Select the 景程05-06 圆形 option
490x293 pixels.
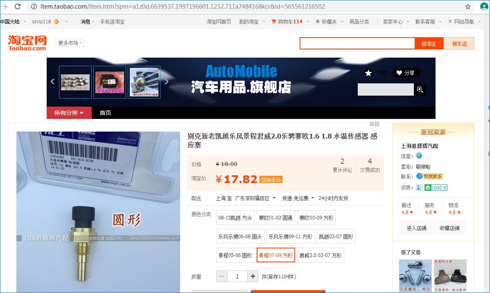235,255
